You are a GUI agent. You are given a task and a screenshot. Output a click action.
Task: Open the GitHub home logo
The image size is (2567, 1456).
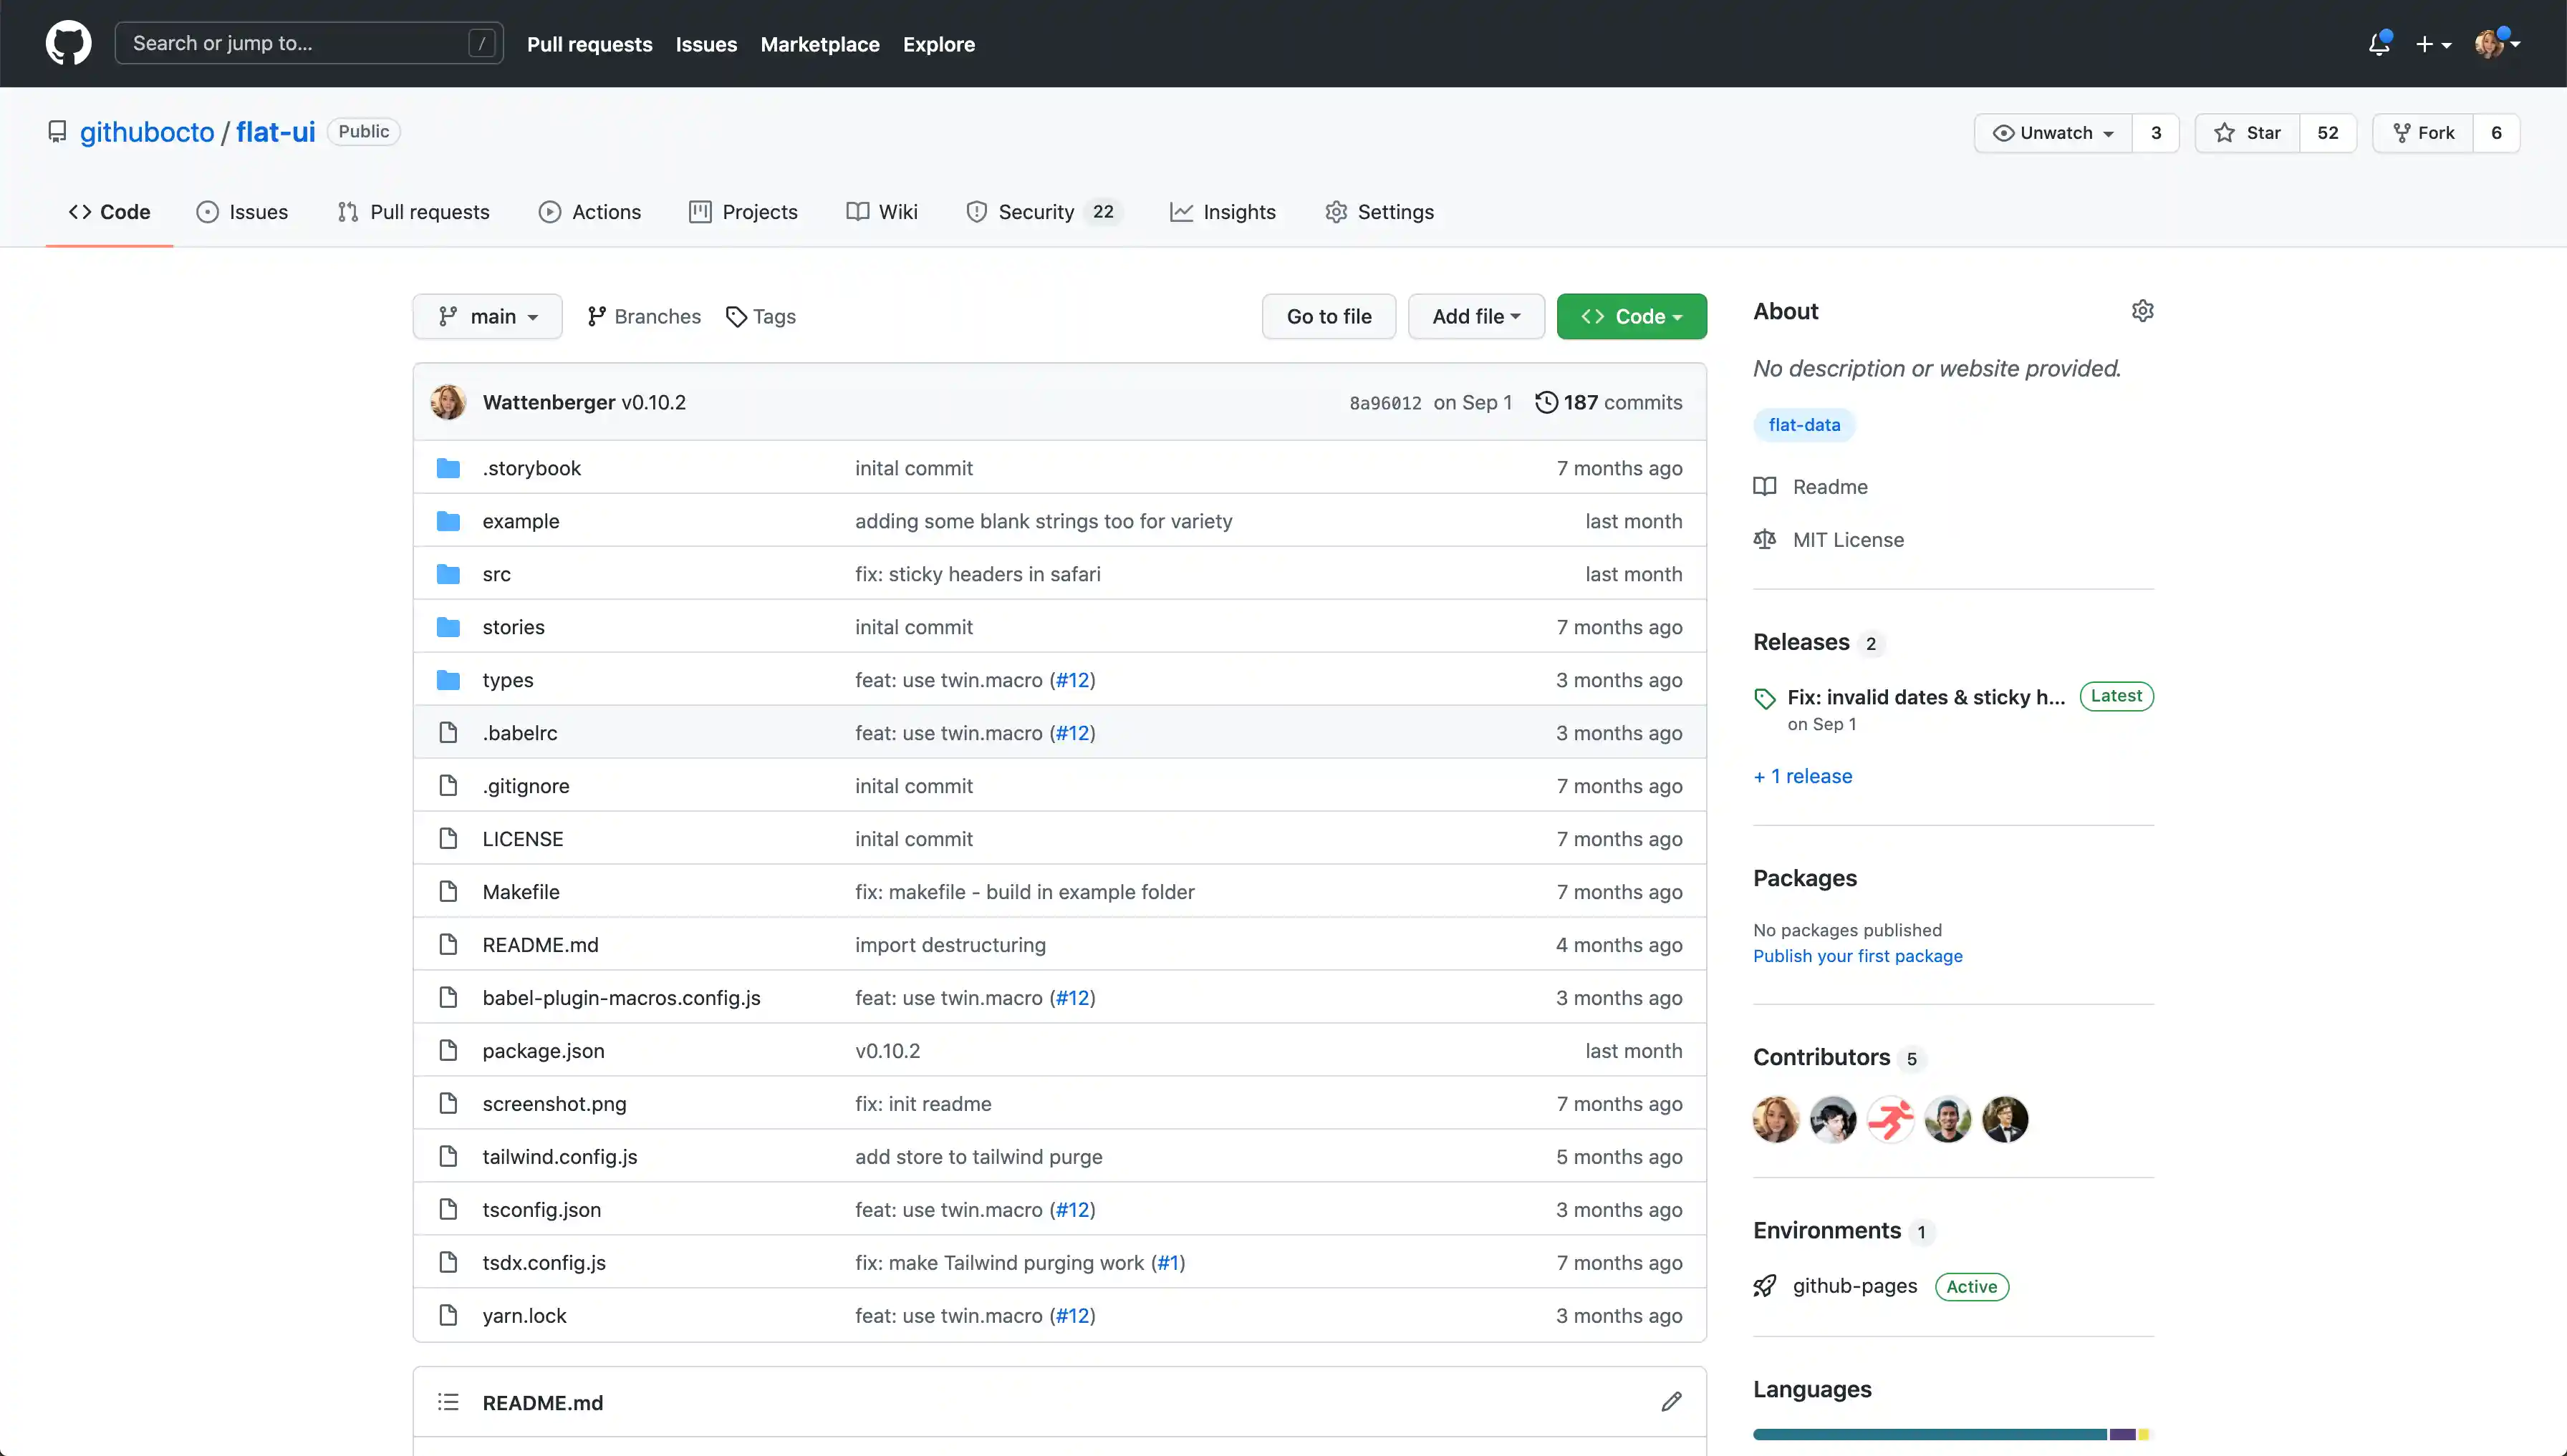pyautogui.click(x=67, y=42)
